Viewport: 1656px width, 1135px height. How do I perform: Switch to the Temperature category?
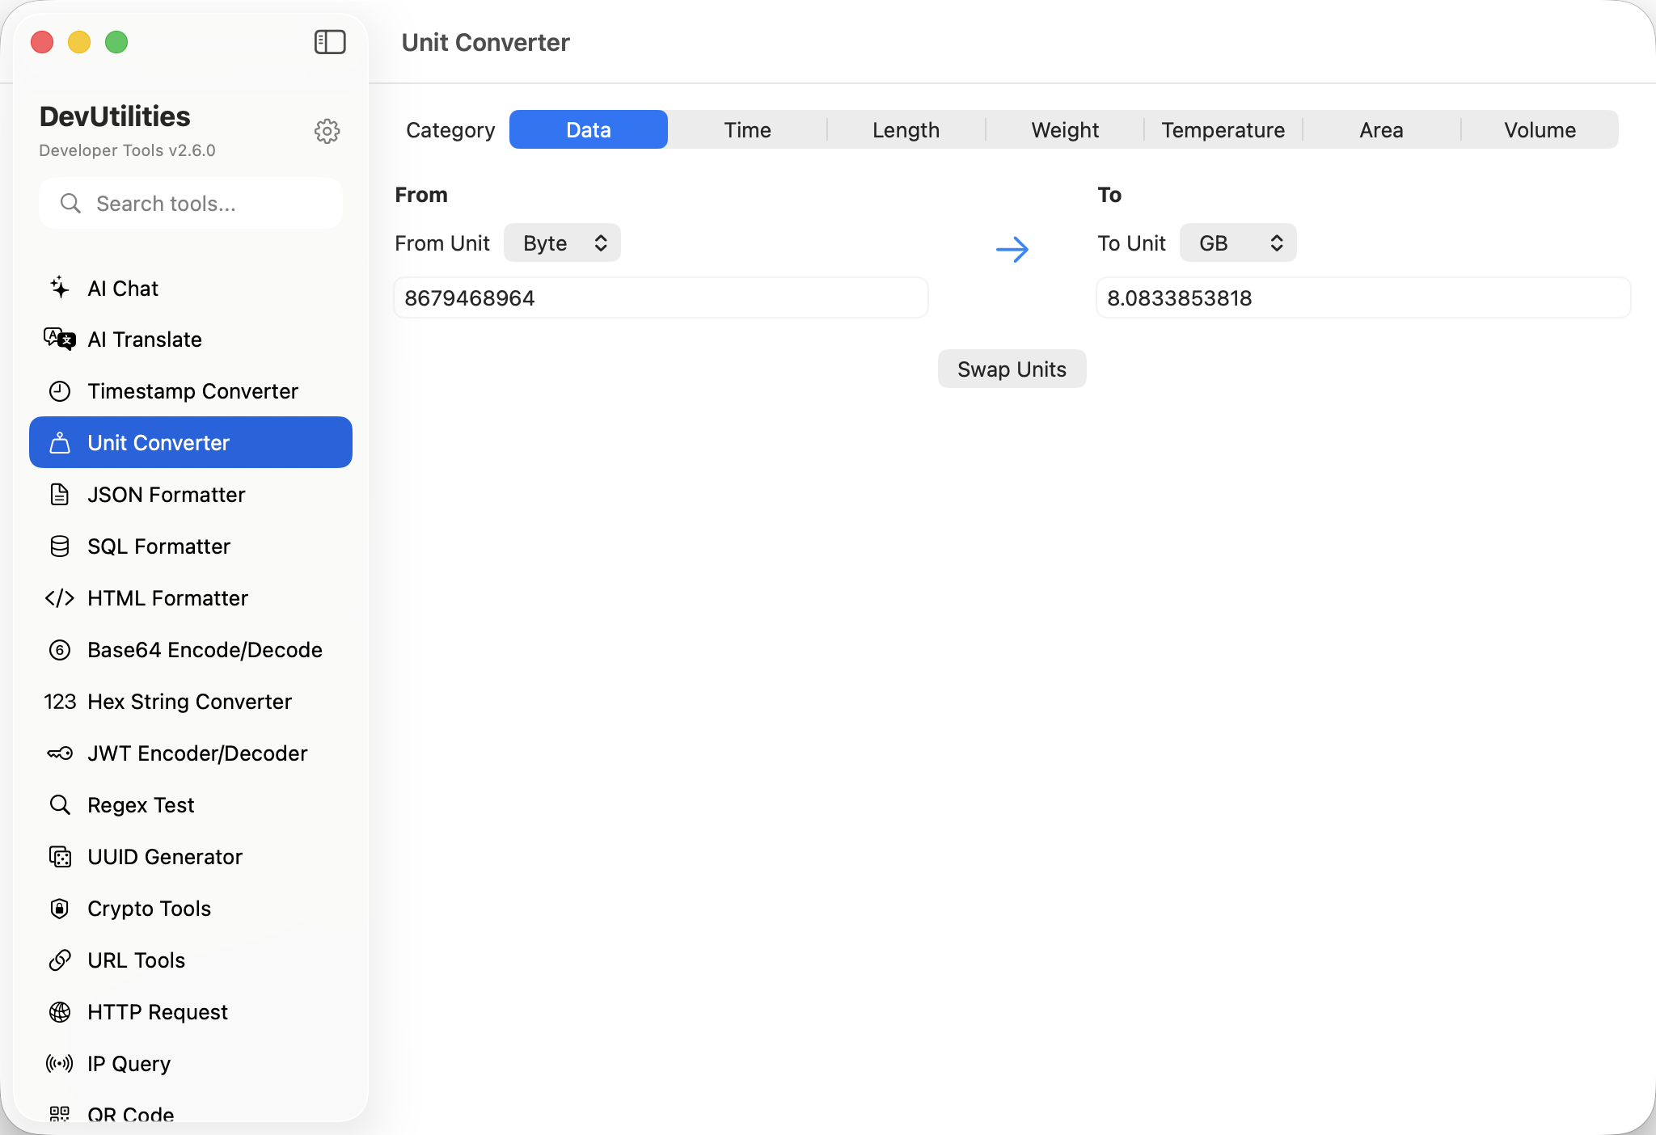[1223, 129]
